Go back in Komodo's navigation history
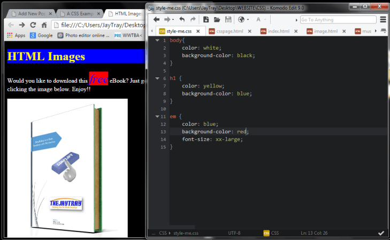This screenshot has height=240, width=390. coord(156,19)
